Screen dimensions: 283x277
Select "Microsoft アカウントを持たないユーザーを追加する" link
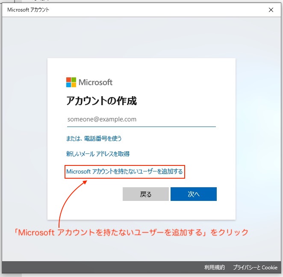point(124,171)
